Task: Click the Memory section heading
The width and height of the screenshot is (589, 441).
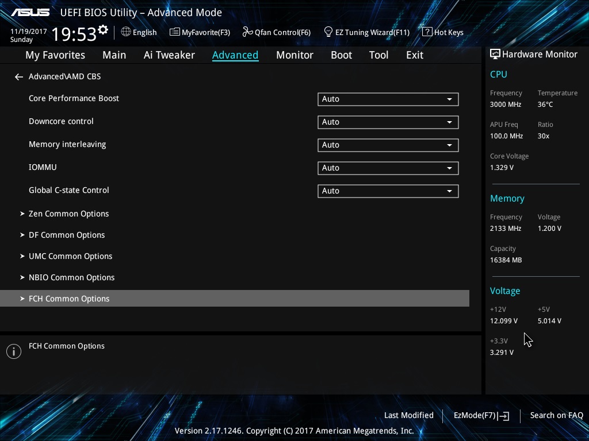Action: 507,199
